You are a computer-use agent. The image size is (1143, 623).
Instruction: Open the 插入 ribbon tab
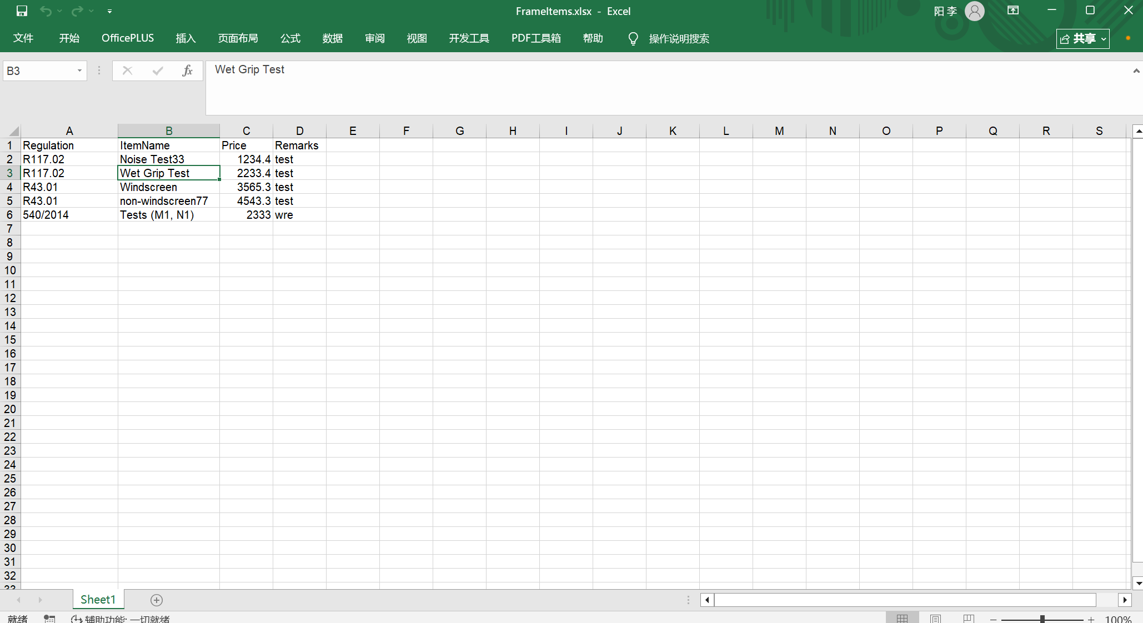(186, 38)
